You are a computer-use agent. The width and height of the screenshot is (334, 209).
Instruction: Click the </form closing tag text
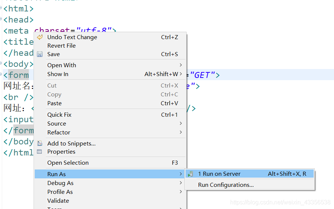tap(18, 130)
